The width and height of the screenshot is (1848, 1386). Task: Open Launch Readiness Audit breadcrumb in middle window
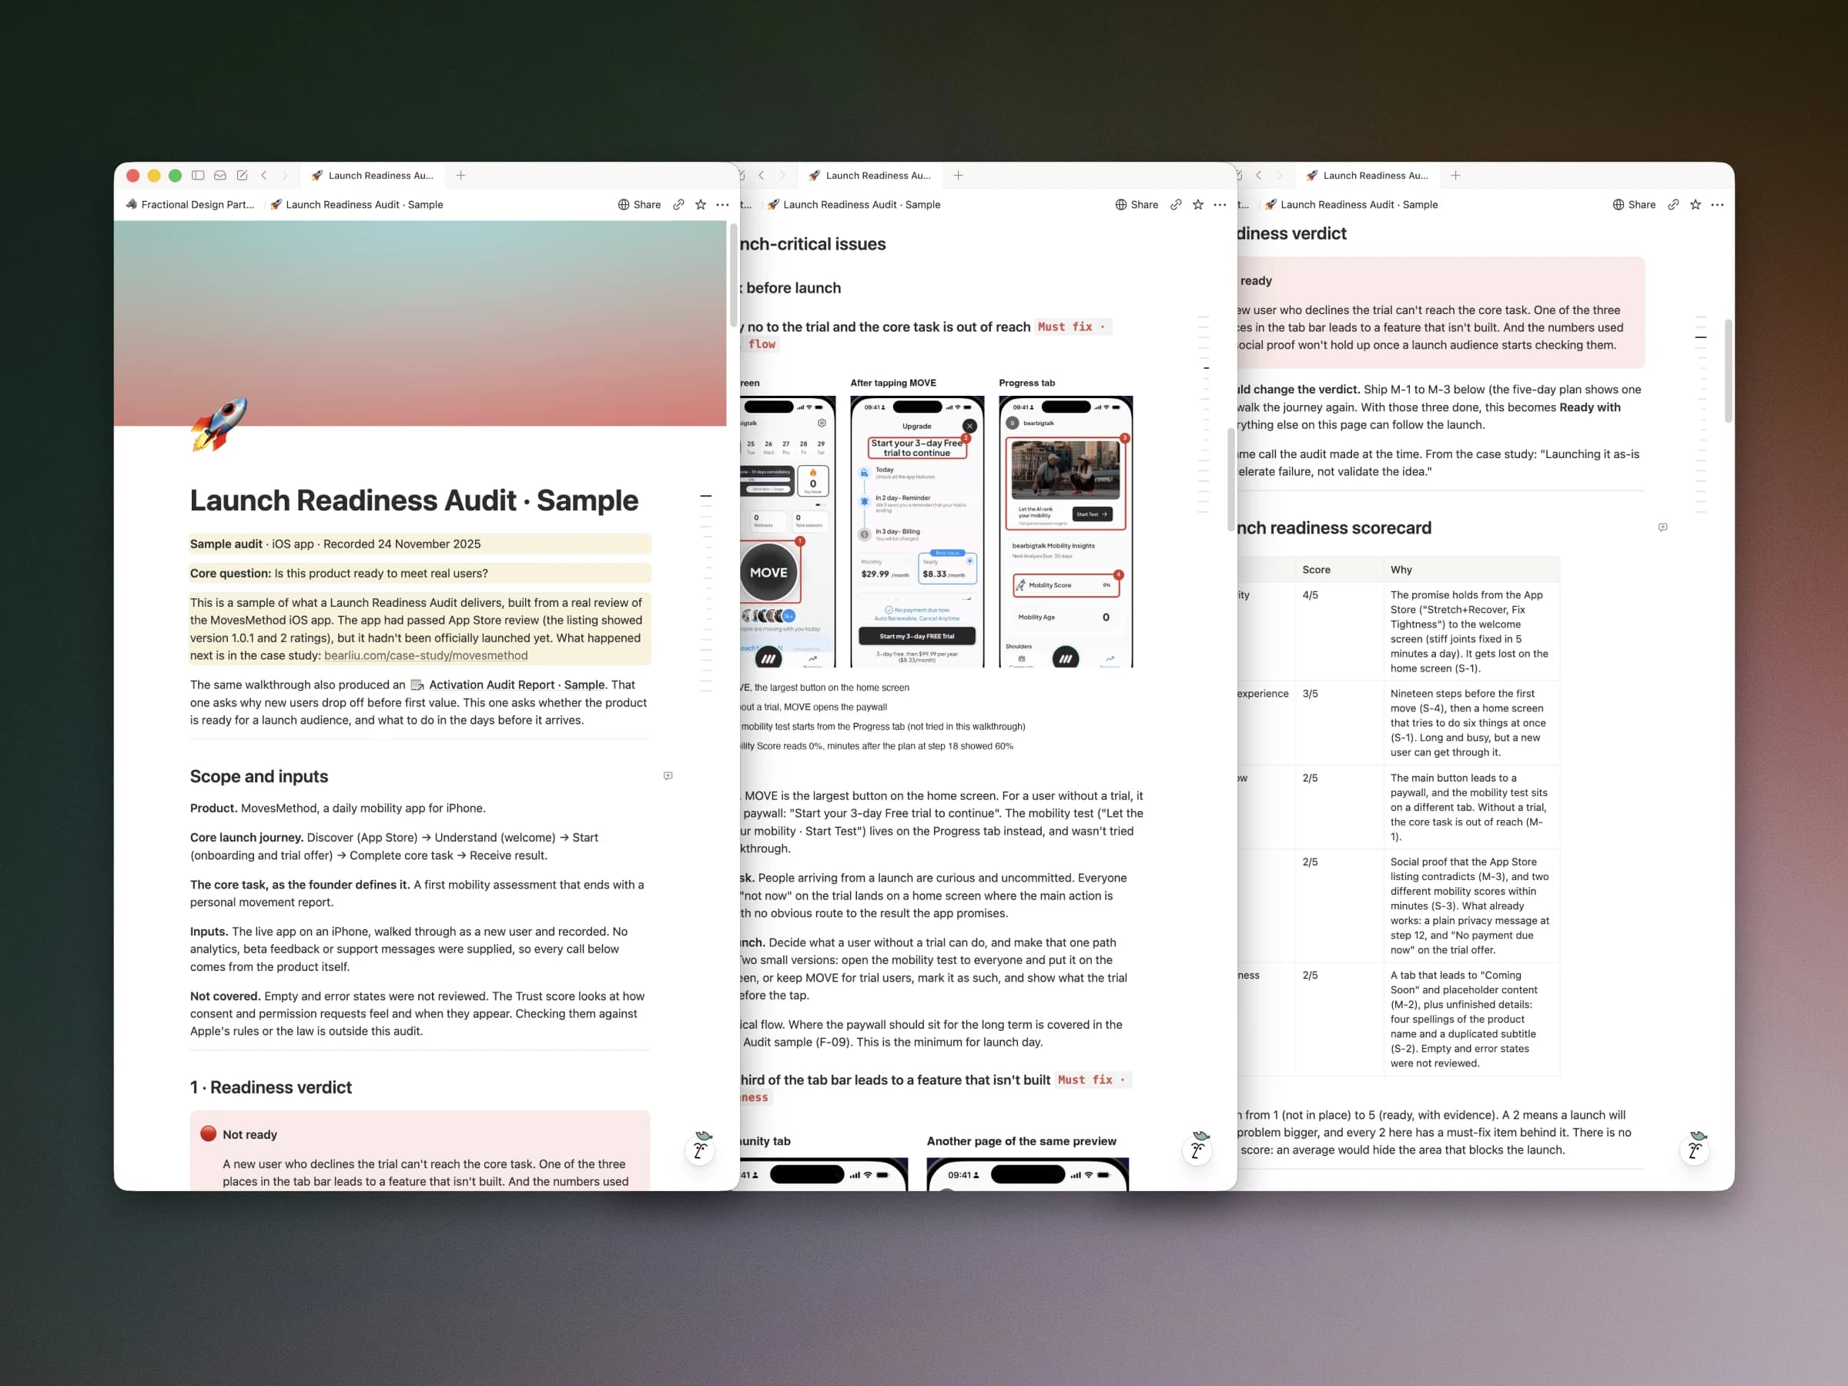click(x=854, y=205)
